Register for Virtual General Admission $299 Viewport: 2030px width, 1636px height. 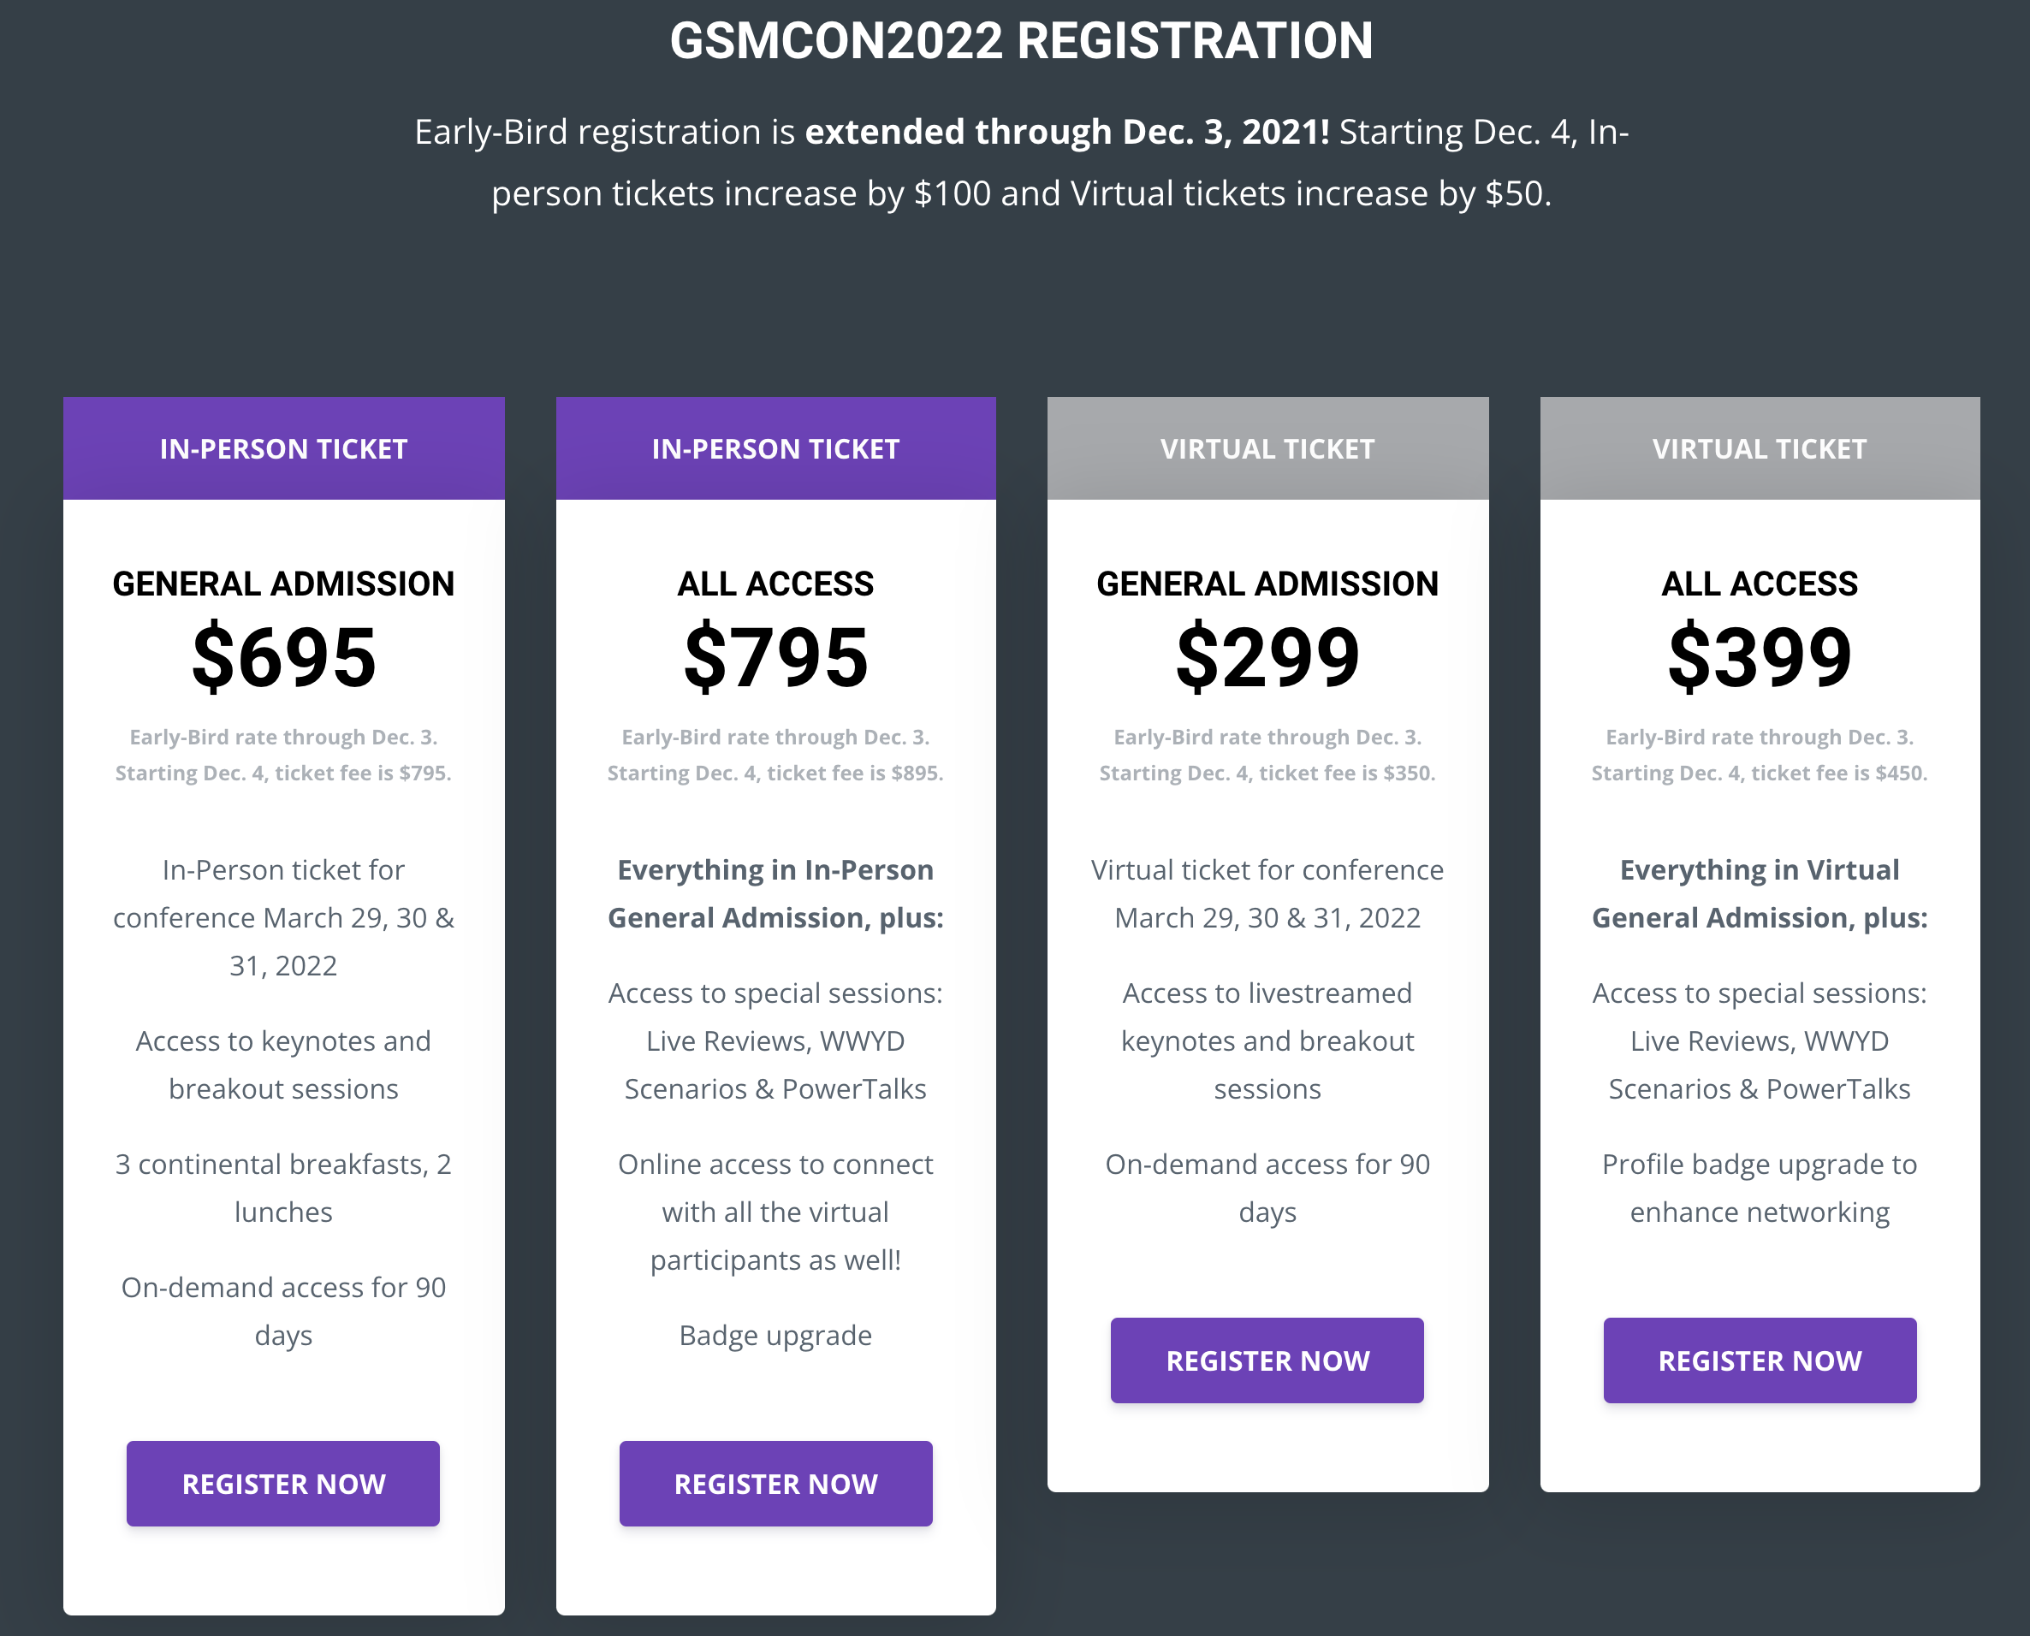pos(1267,1360)
